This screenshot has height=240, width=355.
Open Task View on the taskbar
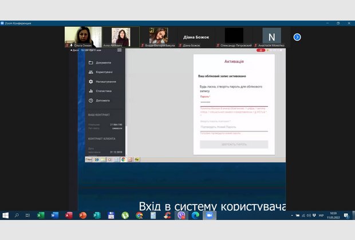(27, 215)
